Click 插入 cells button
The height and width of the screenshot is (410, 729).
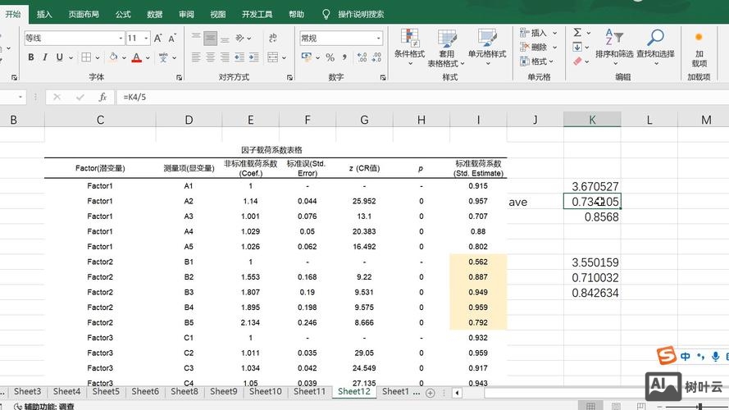point(539,33)
